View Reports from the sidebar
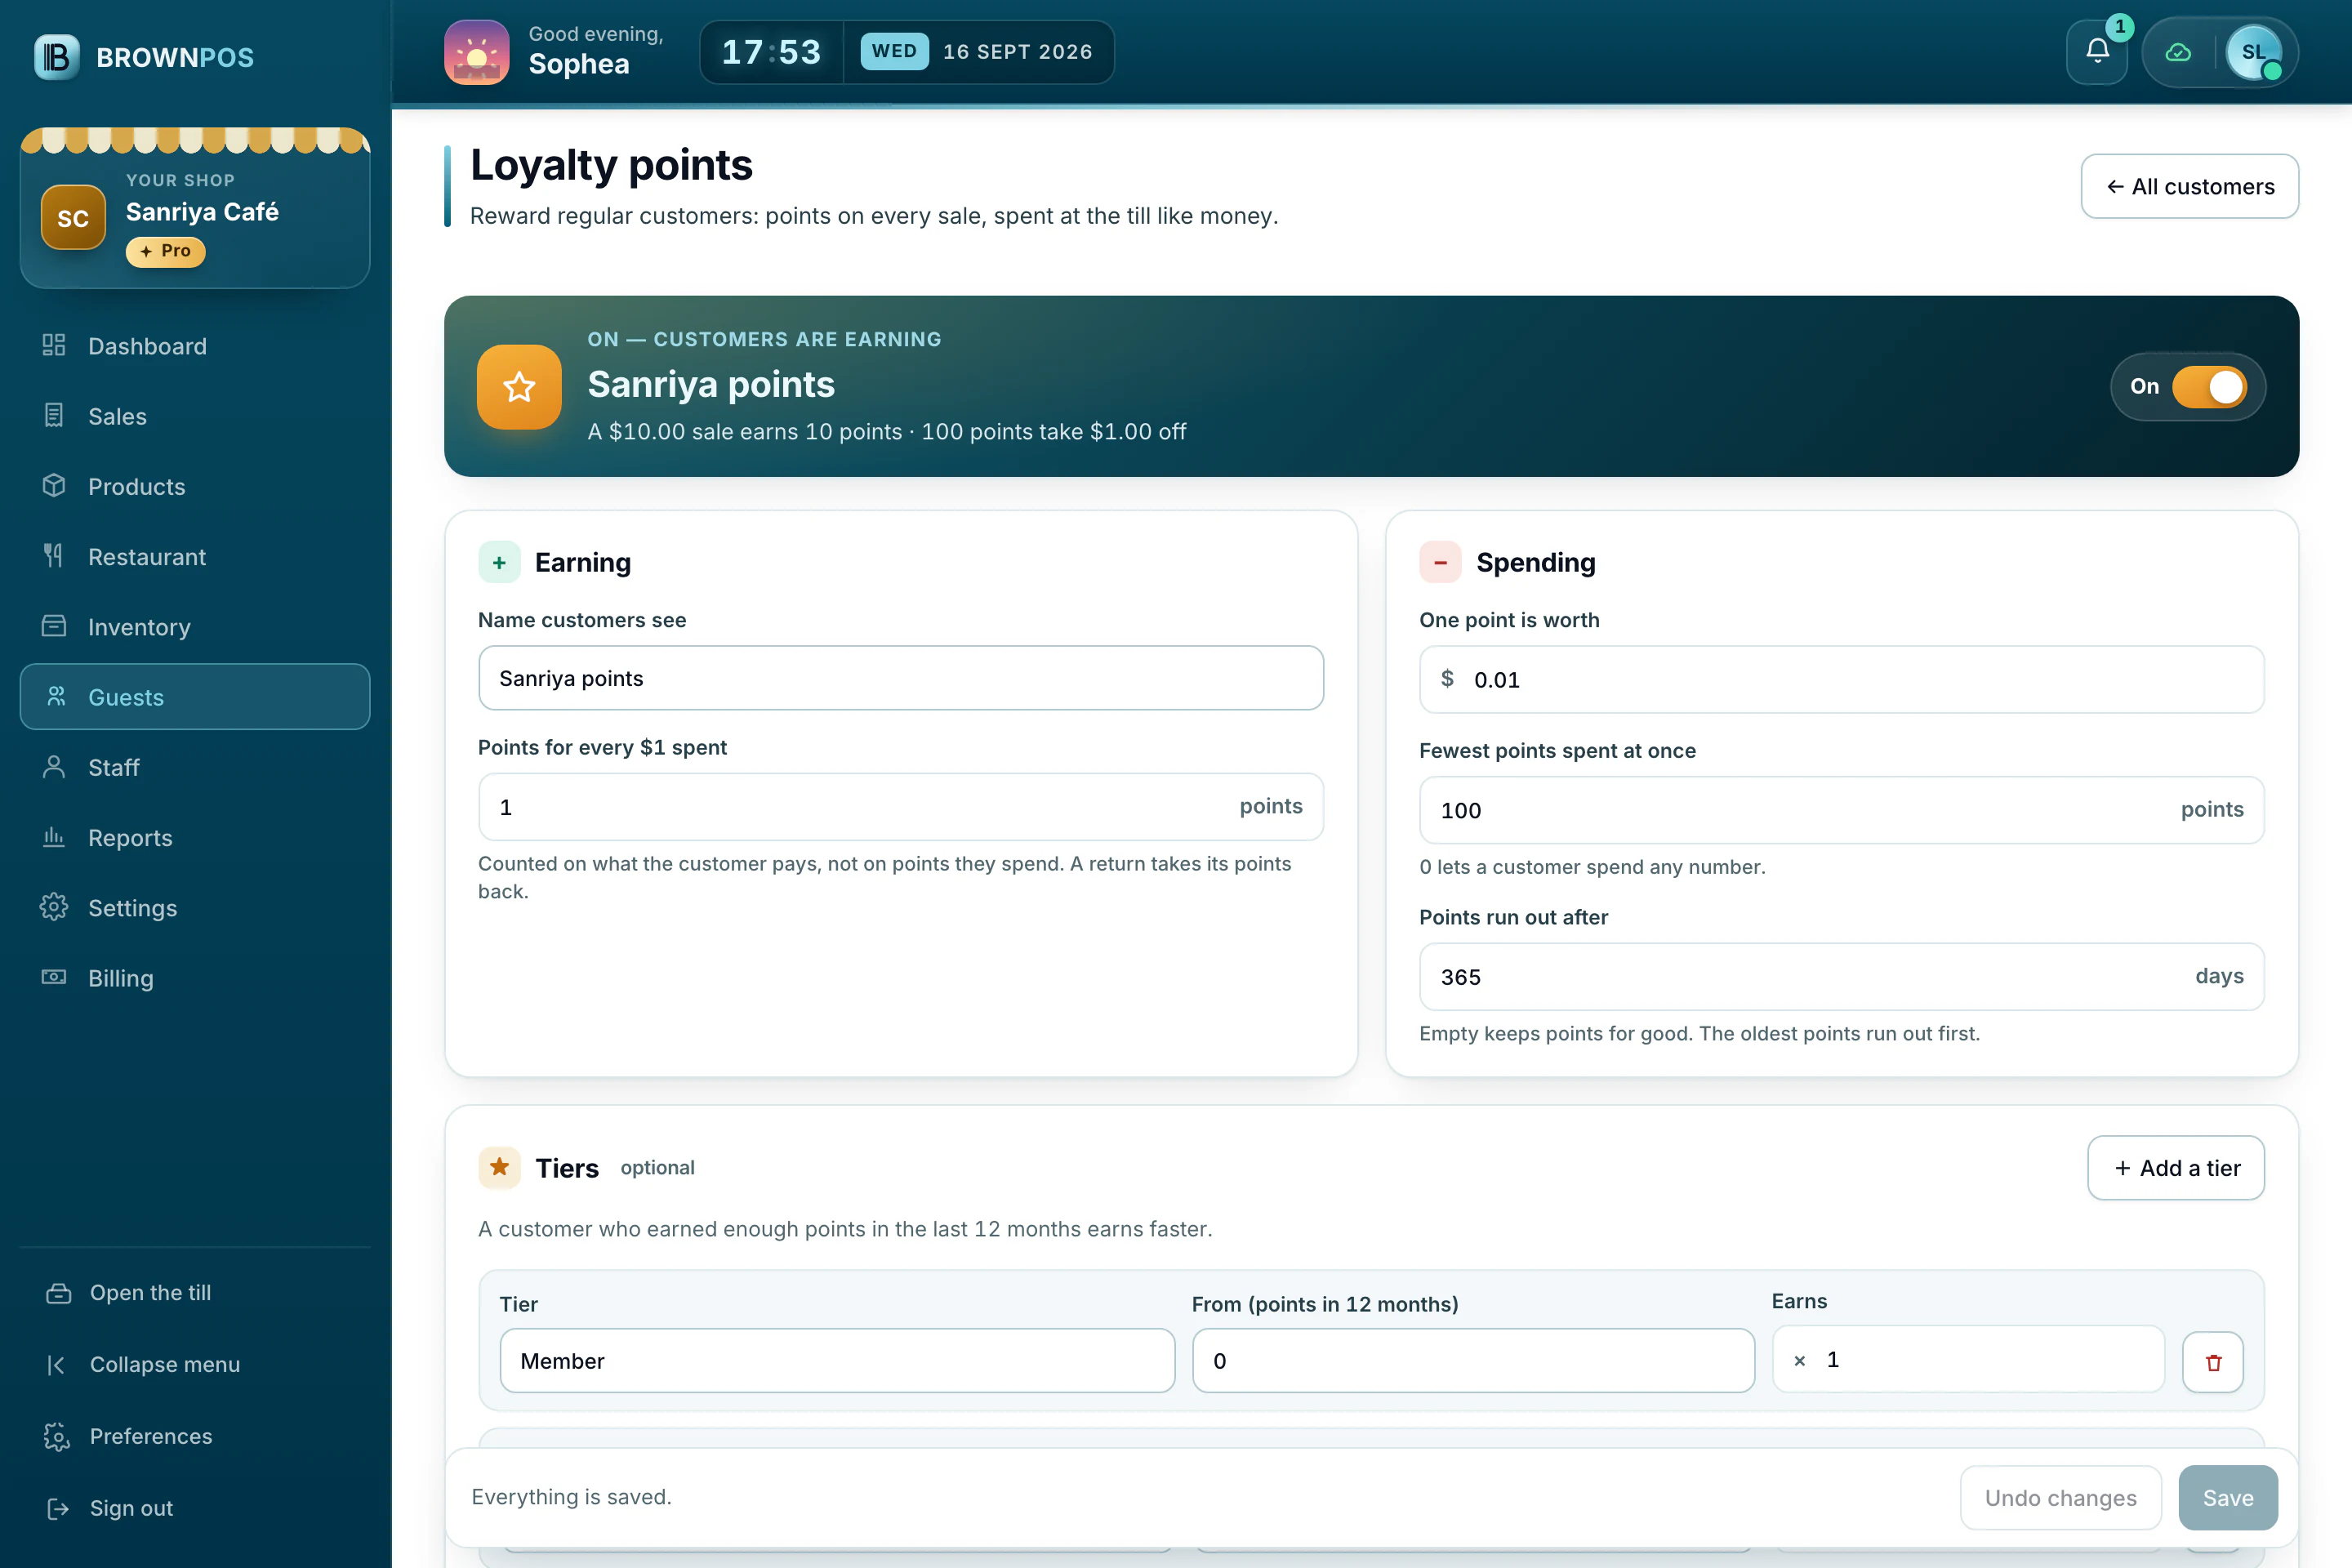The width and height of the screenshot is (2352, 1568). click(x=195, y=838)
